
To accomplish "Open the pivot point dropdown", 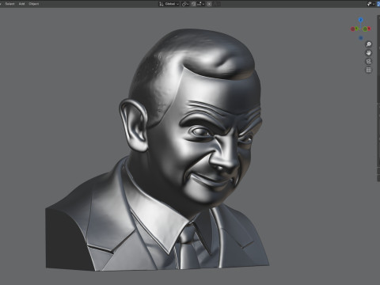I will (185, 4).
